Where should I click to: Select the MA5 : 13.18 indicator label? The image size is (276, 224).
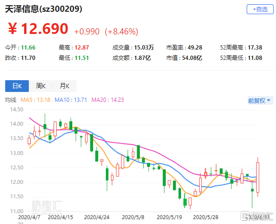(x=35, y=100)
